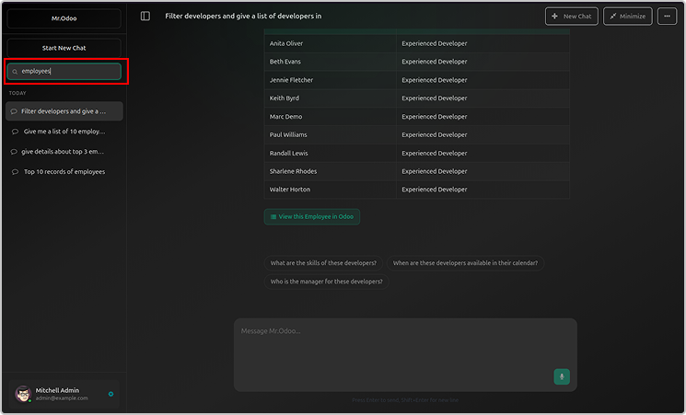Choose "What are the skills of these developers?" suggestion
This screenshot has width=686, height=415.
[323, 263]
